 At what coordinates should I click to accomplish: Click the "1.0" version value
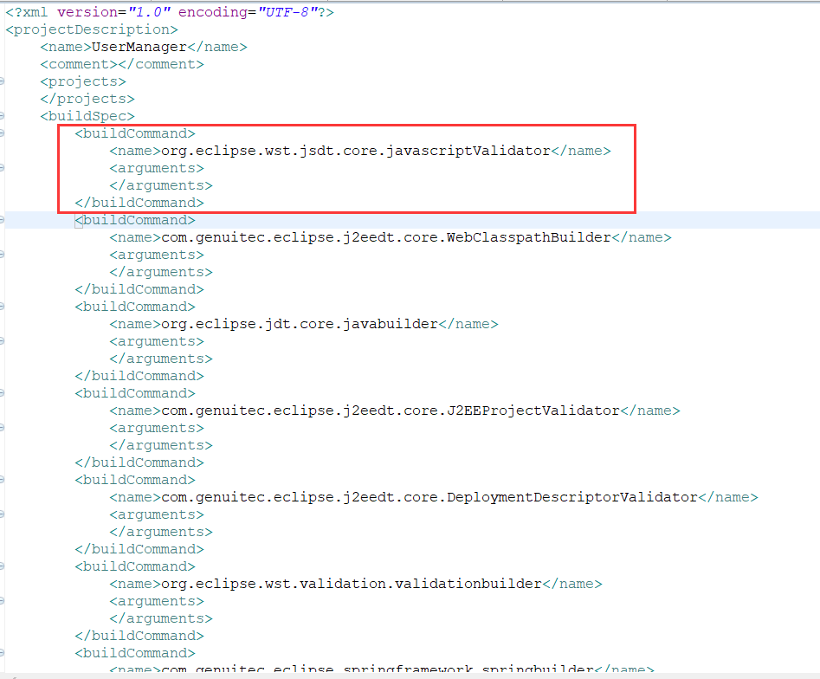click(x=149, y=12)
